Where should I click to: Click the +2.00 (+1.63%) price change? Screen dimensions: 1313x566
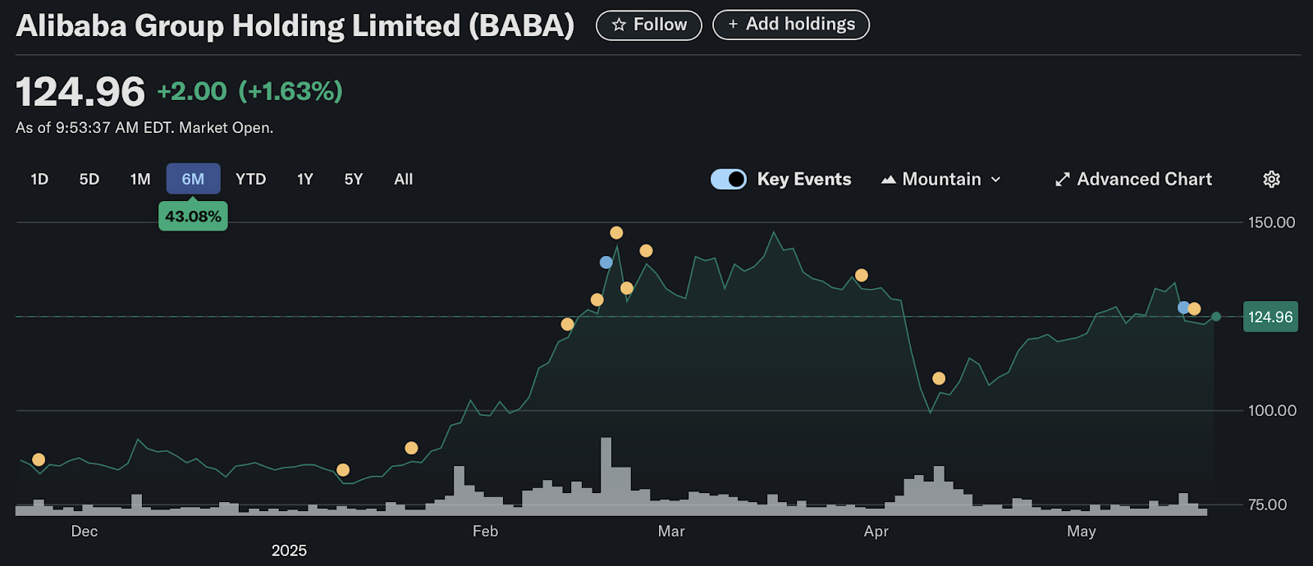pos(249,91)
